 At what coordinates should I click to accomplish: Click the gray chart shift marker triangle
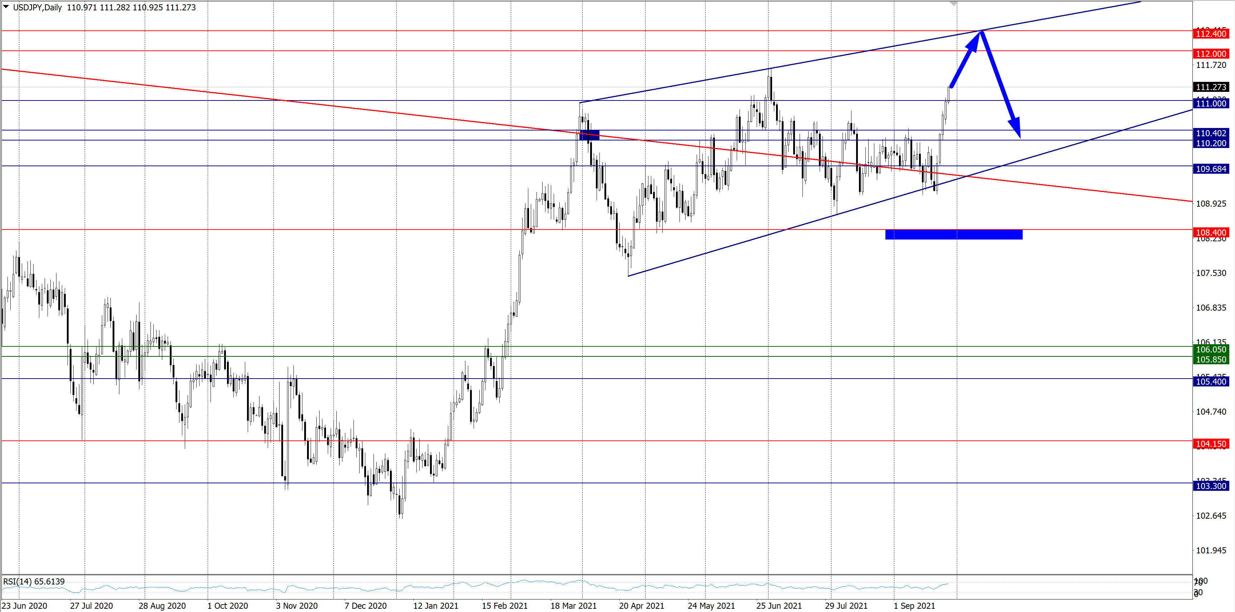954,3
